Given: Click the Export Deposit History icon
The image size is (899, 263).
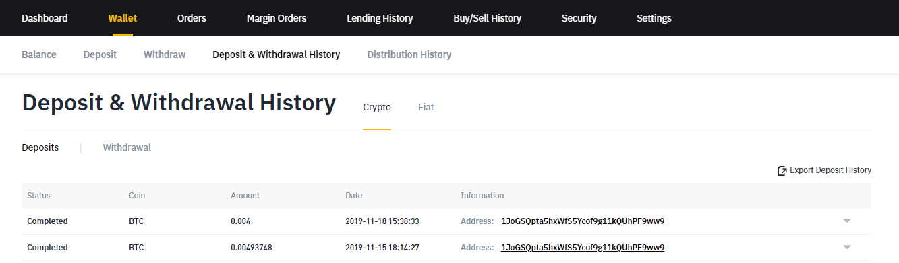Looking at the screenshot, I should tap(782, 171).
